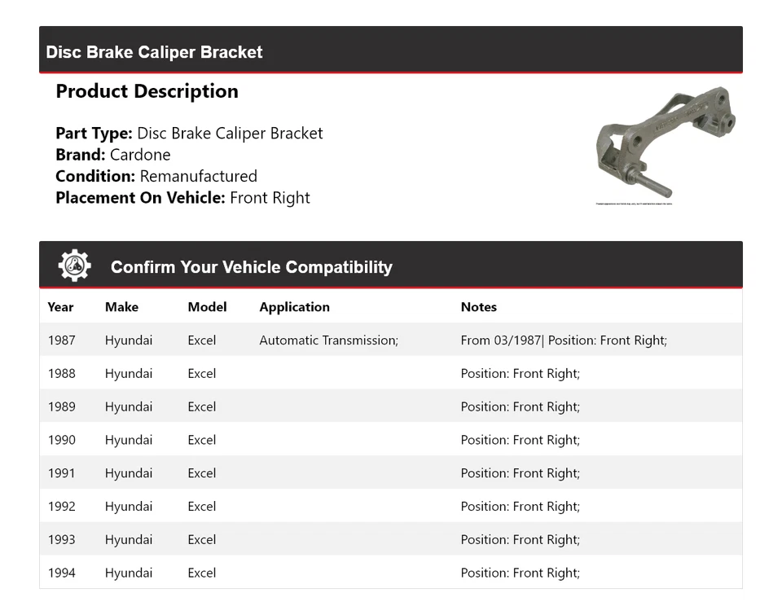Click the Notes column header
Image resolution: width=782 pixels, height=615 pixels.
[478, 307]
